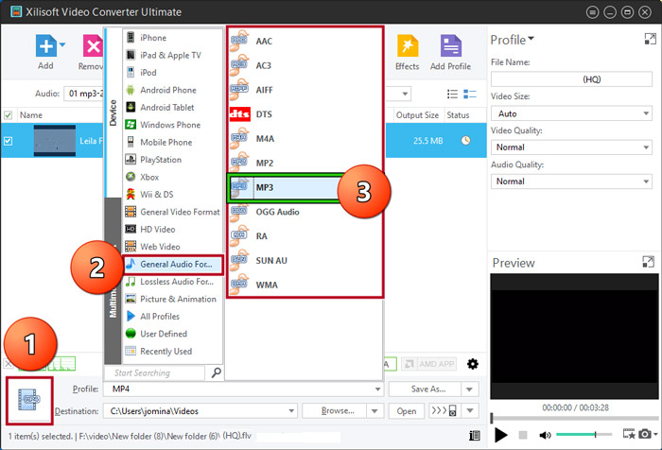Switch to the detailed list view icon
This screenshot has width=662, height=450.
(452, 94)
